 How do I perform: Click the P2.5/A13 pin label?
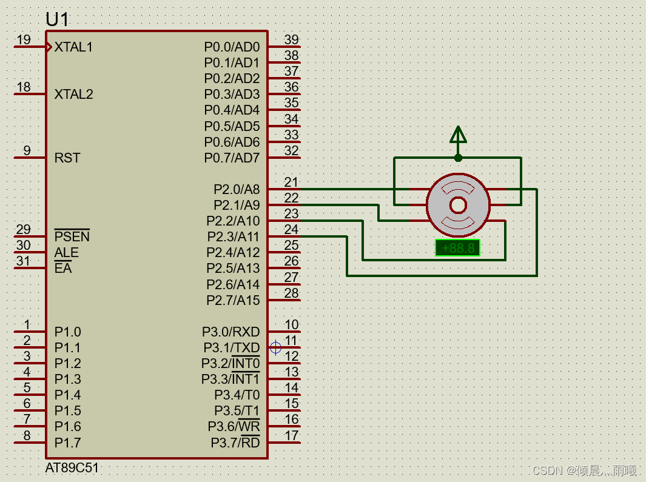[x=233, y=268]
